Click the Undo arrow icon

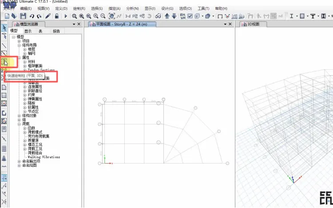(32, 16)
